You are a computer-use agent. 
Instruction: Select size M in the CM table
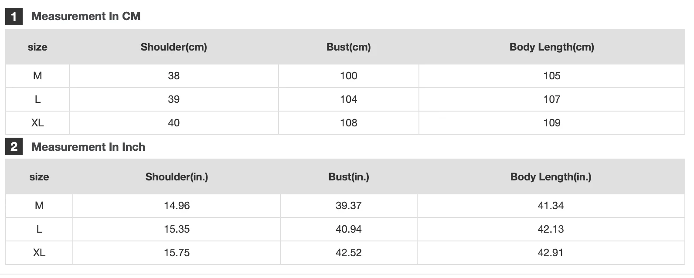tap(37, 76)
